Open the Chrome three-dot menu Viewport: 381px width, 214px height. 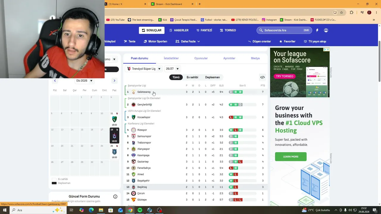pyautogui.click(x=376, y=12)
